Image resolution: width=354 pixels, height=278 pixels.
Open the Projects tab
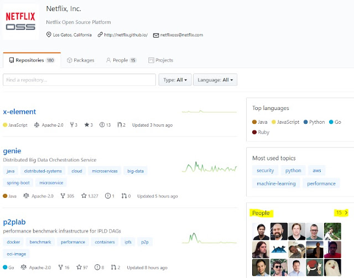pos(161,60)
